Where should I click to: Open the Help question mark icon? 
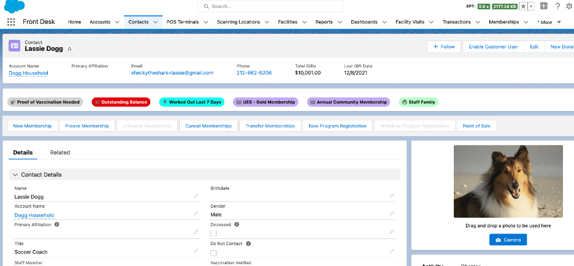(x=557, y=6)
